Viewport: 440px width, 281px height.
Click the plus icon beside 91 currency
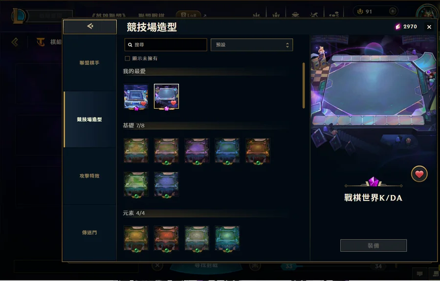click(x=393, y=11)
